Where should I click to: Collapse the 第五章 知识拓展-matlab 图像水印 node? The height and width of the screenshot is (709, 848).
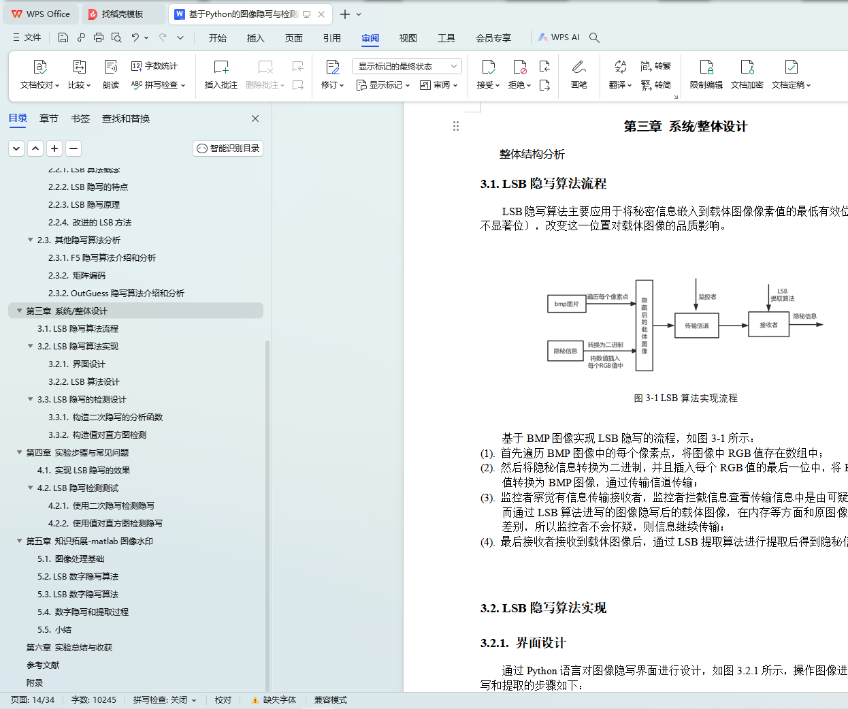19,541
